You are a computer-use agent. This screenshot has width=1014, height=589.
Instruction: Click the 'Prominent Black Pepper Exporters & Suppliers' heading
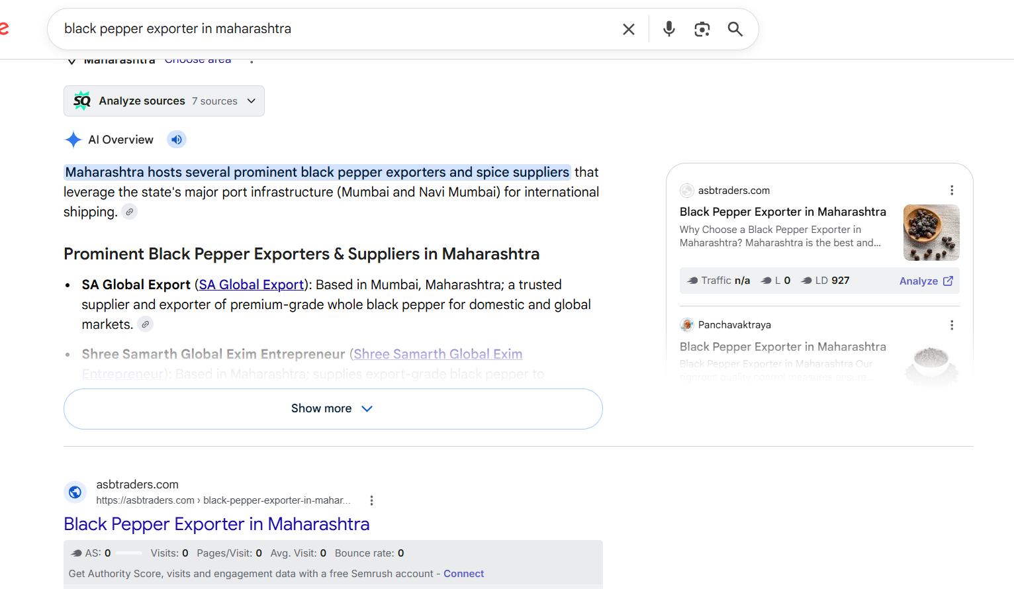pyautogui.click(x=301, y=254)
